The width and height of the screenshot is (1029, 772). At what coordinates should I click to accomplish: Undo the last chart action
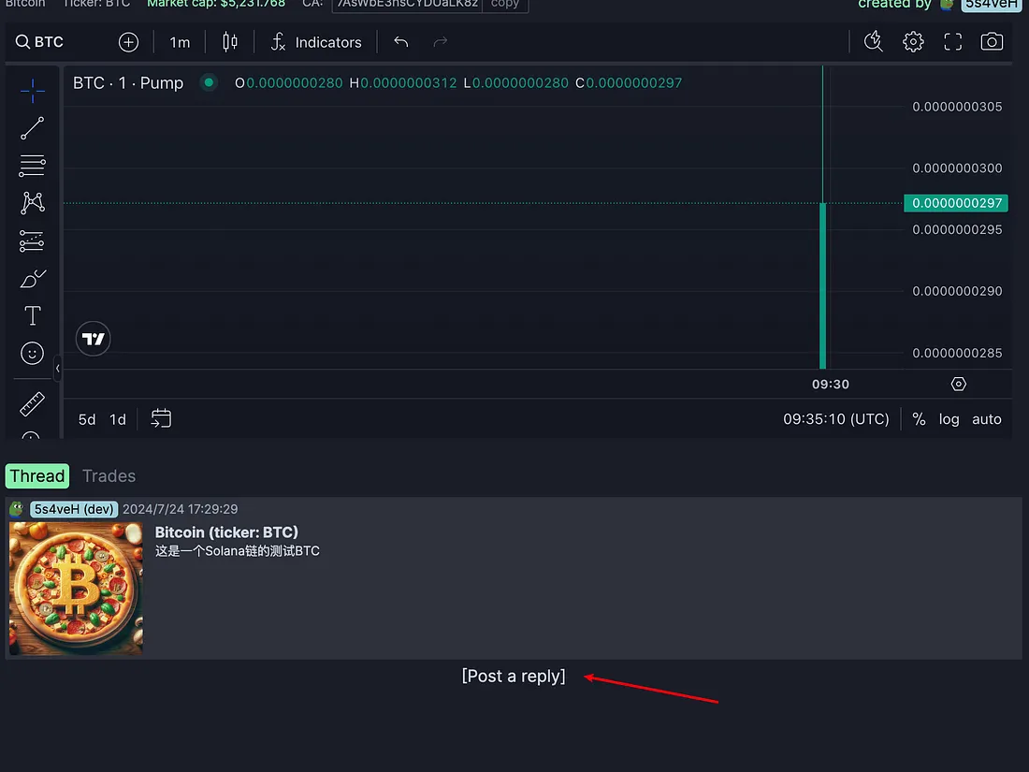pyautogui.click(x=401, y=42)
